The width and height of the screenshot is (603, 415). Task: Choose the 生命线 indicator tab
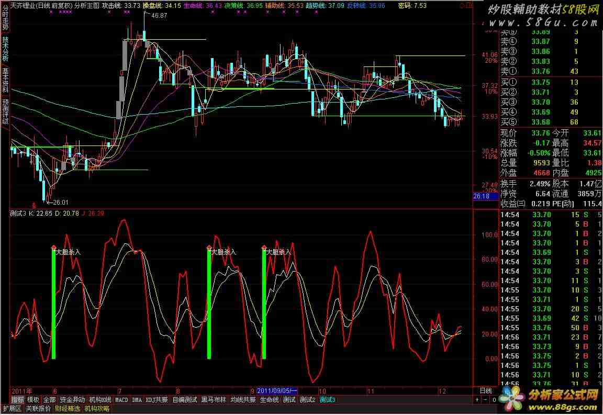pos(269,400)
